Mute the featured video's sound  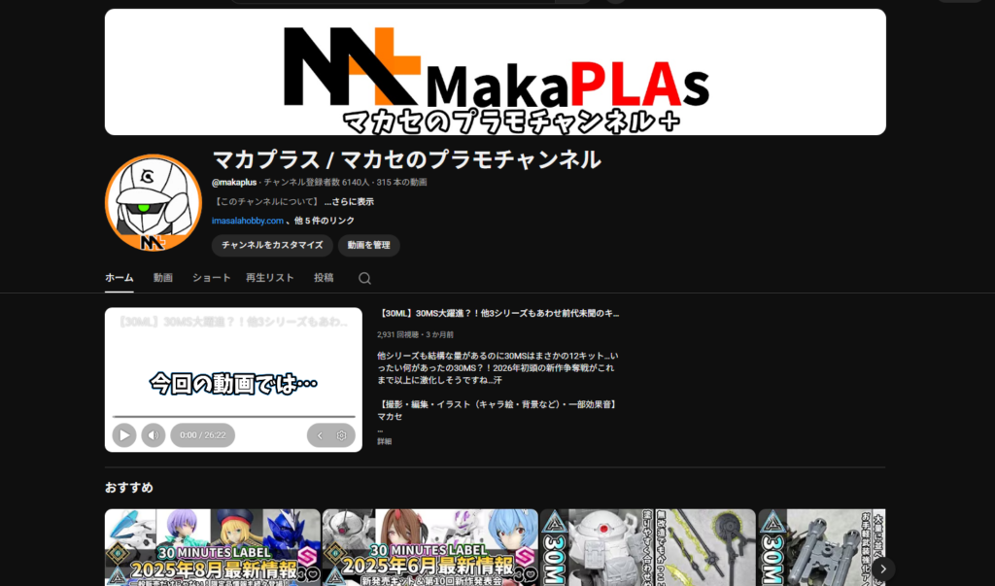pos(154,435)
